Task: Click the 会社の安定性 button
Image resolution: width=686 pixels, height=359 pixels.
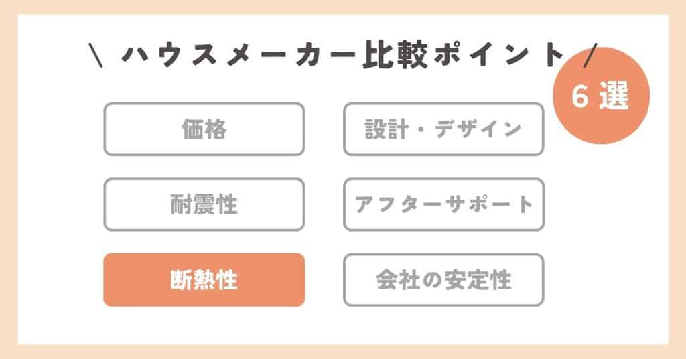Action: (443, 280)
